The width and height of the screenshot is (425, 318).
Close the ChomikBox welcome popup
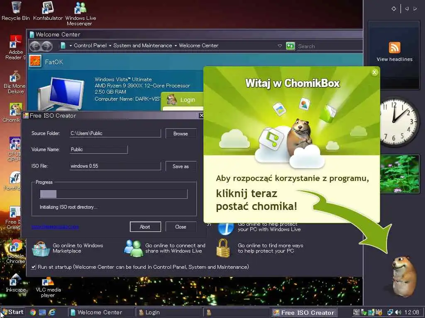[374, 72]
